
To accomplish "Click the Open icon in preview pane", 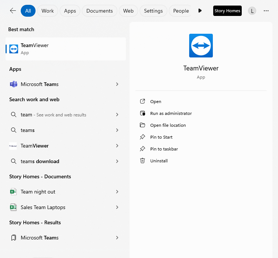I will (x=143, y=102).
